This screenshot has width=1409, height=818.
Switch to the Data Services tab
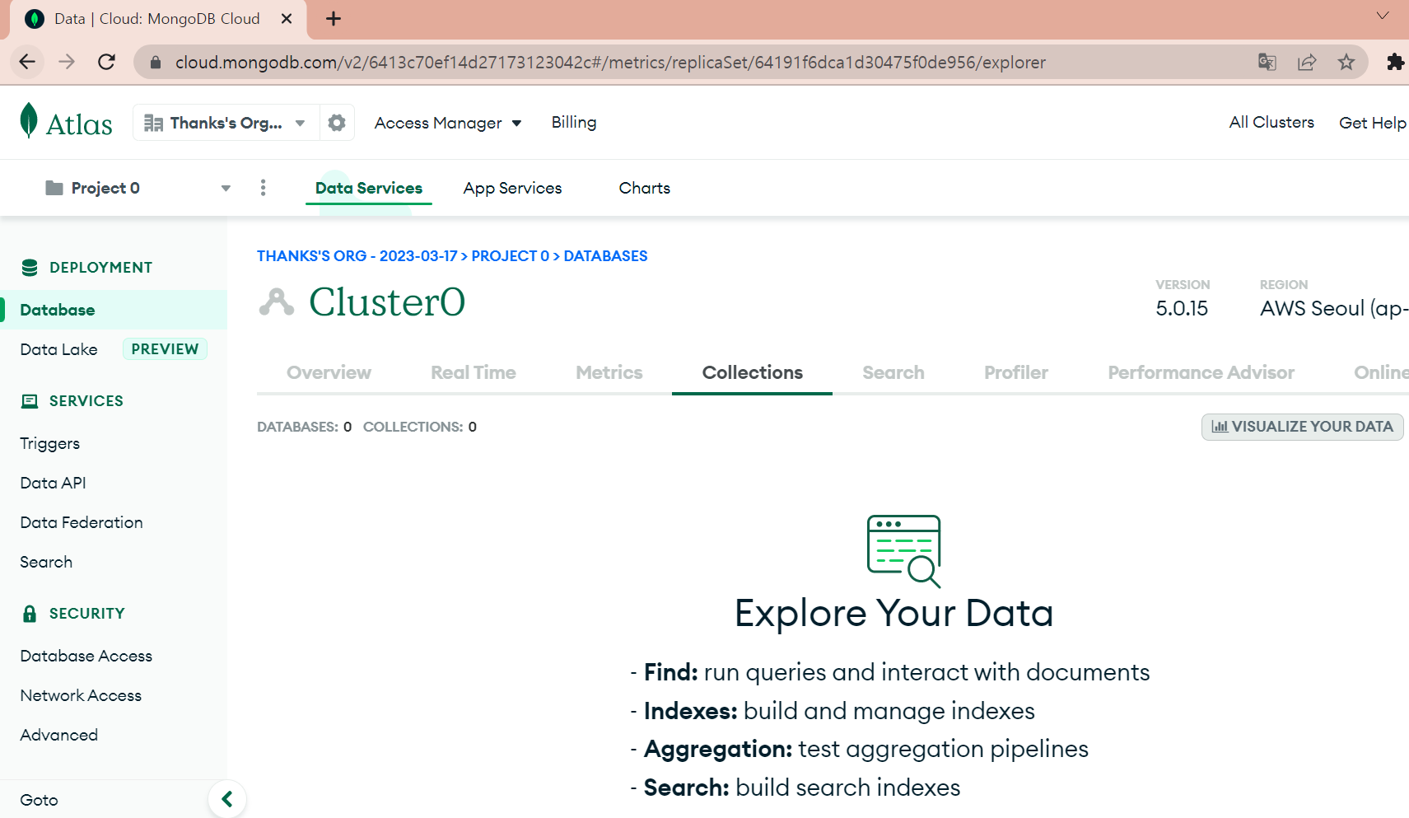369,188
